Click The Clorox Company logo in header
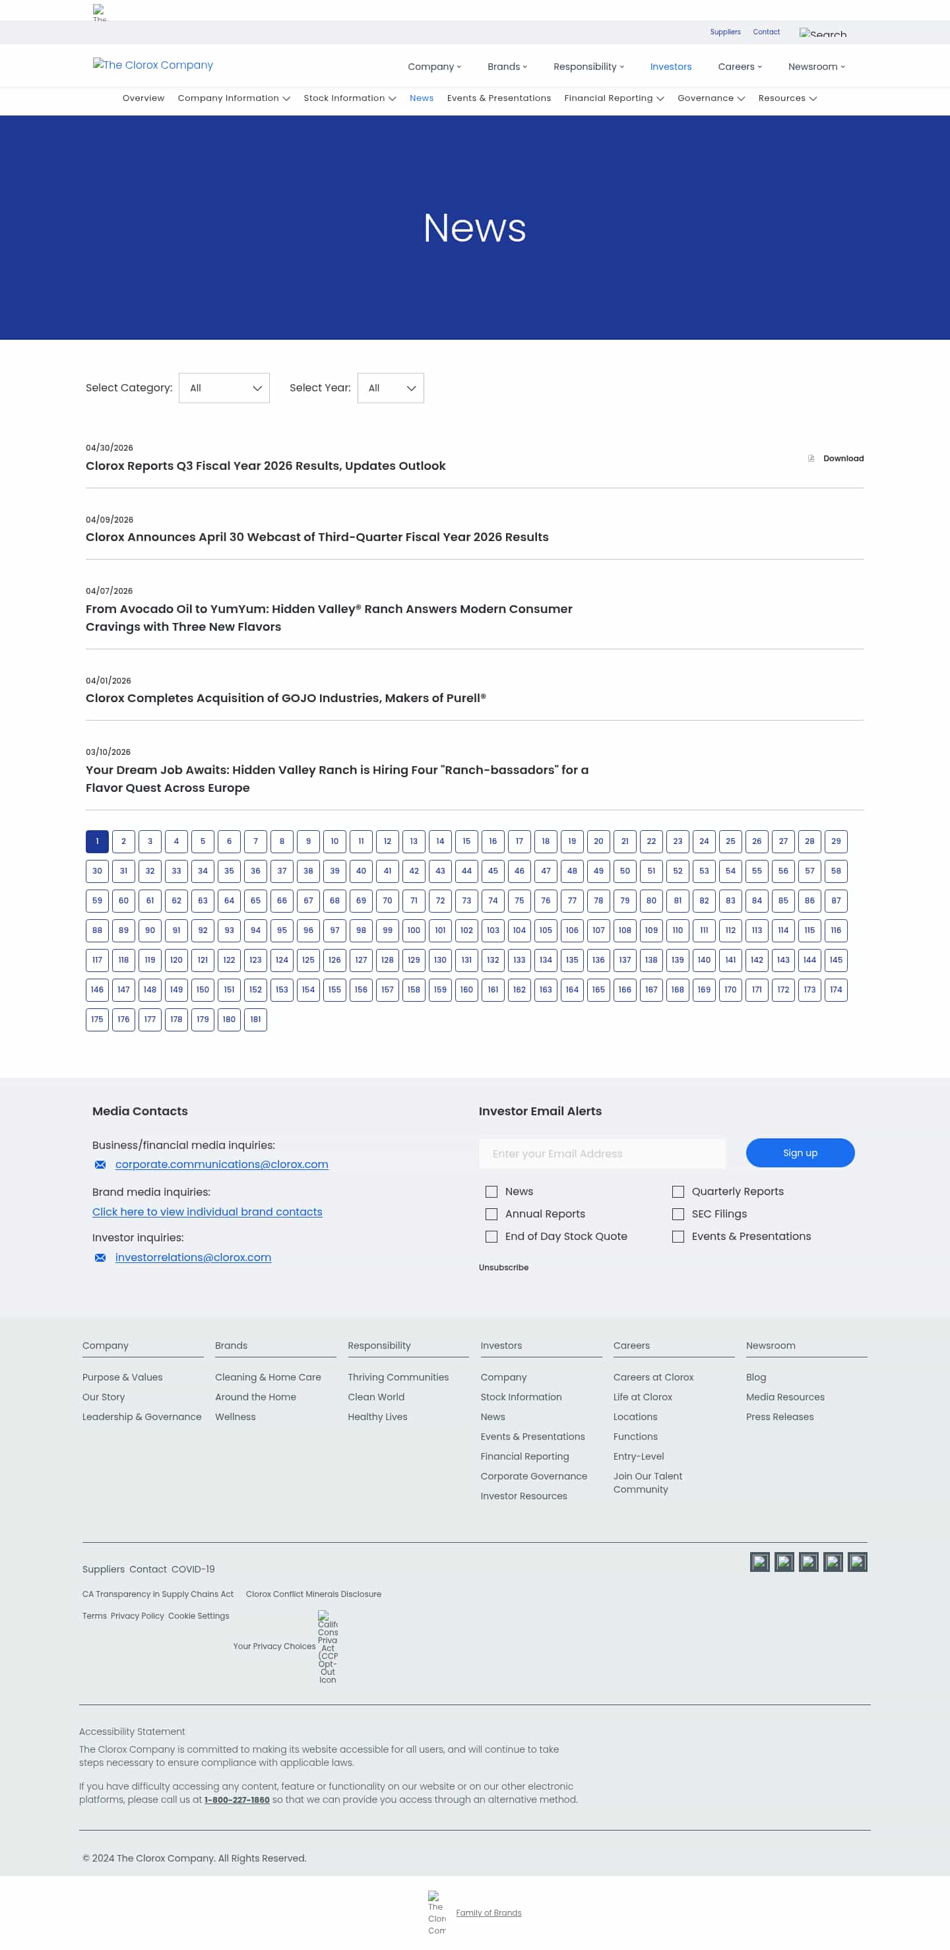The image size is (950, 1950). coord(153,65)
